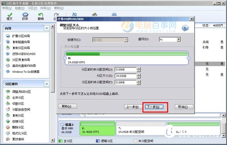Collapse the 向导 panel chevron
The height and width of the screenshot is (145, 227).
pyautogui.click(x=46, y=28)
